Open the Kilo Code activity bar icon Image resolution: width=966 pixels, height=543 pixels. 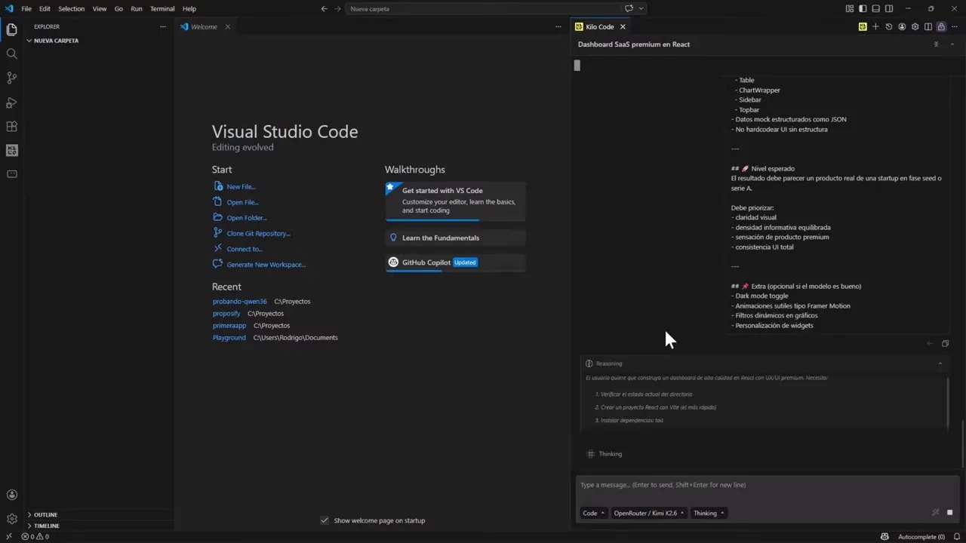point(11,150)
